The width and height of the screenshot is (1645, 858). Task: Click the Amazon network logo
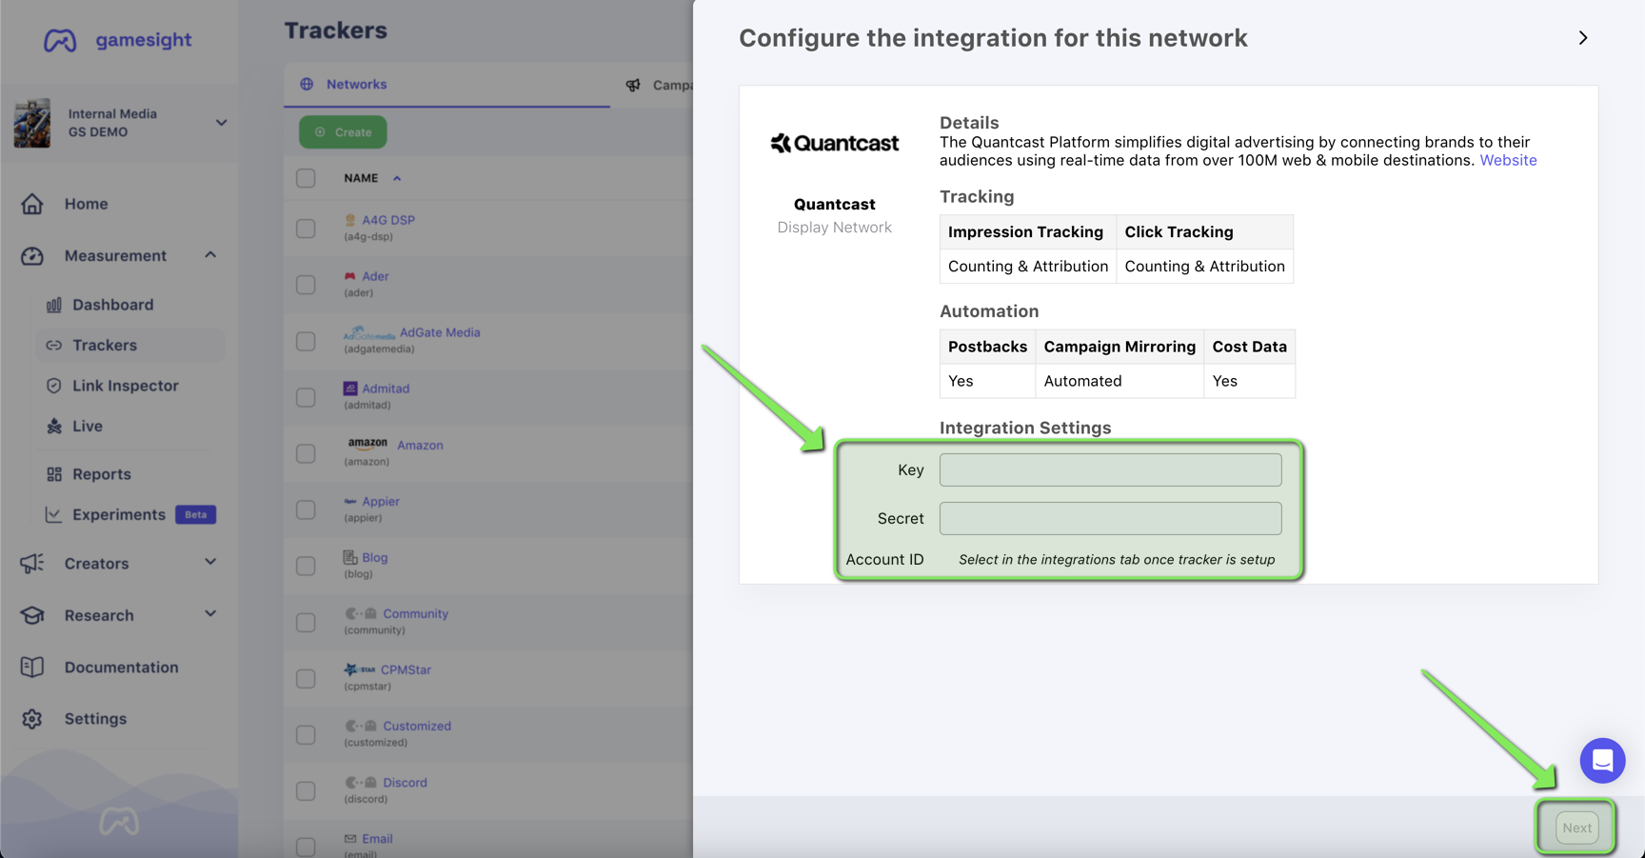pyautogui.click(x=367, y=444)
